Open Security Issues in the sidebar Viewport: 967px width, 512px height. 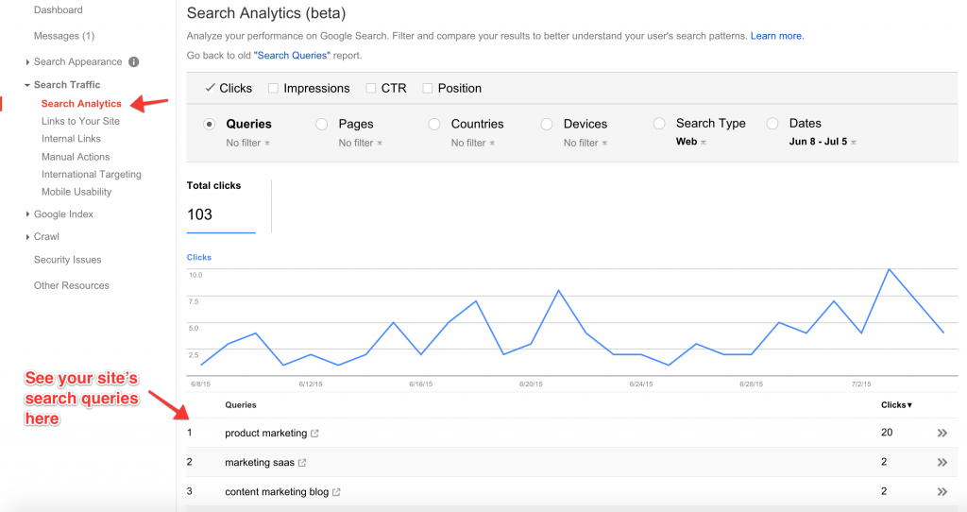67,260
